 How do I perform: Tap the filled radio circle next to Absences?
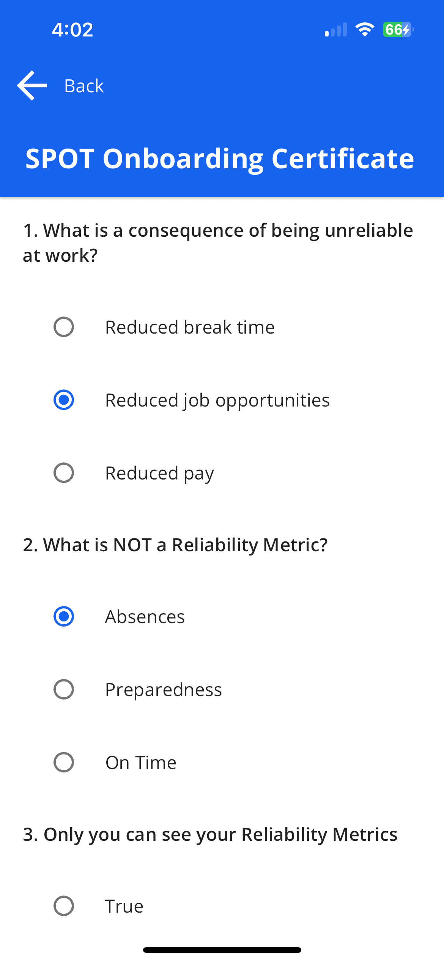[64, 616]
